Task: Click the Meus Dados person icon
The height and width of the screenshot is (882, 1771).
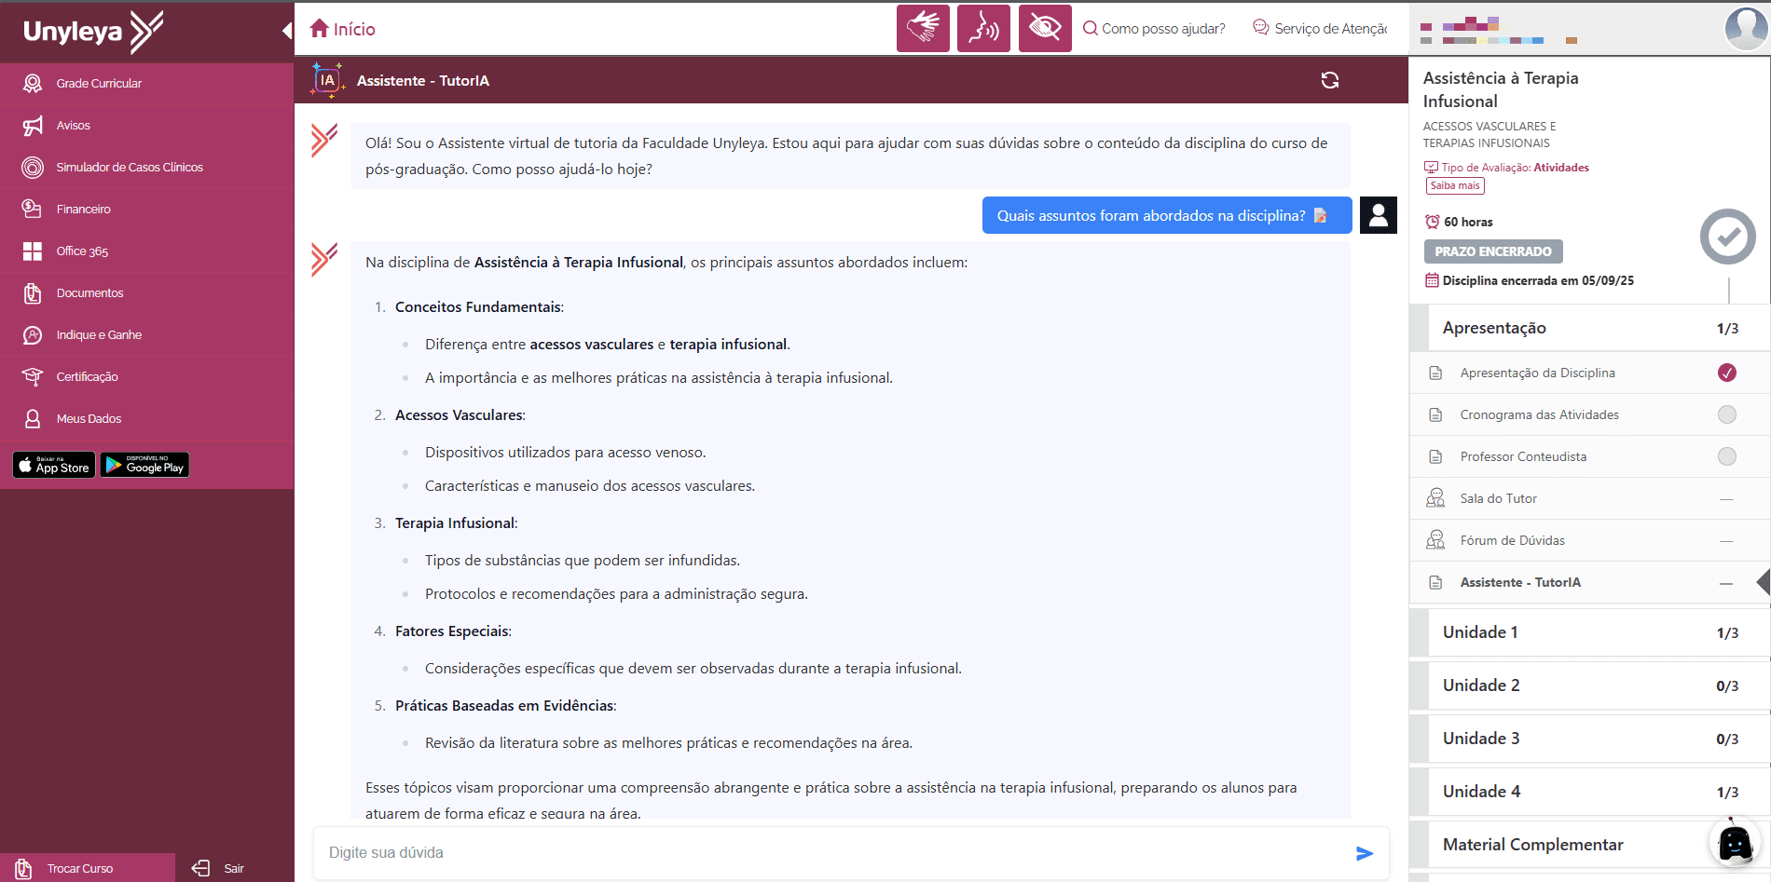Action: click(33, 419)
